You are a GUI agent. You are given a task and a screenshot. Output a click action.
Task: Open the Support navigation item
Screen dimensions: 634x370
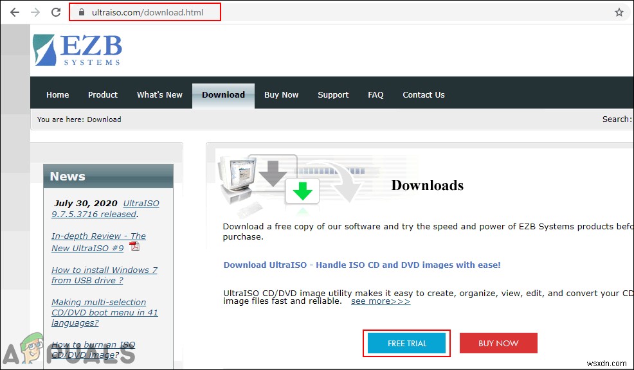click(x=333, y=95)
